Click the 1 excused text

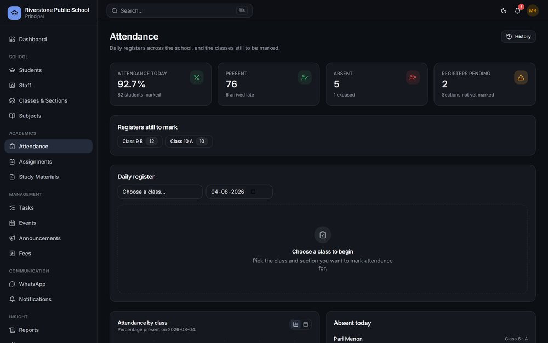[x=344, y=95]
